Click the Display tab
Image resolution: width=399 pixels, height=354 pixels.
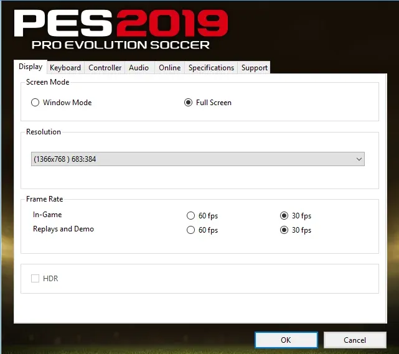coord(31,67)
